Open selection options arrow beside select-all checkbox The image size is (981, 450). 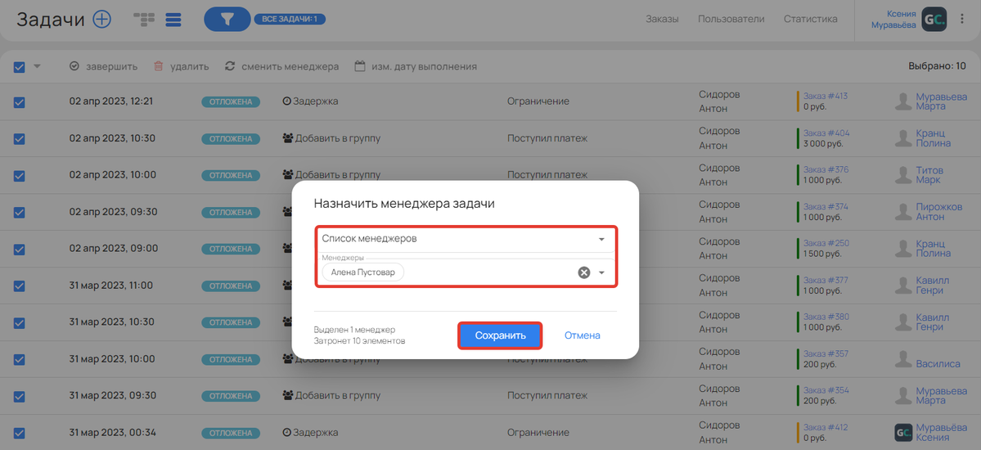[36, 66]
